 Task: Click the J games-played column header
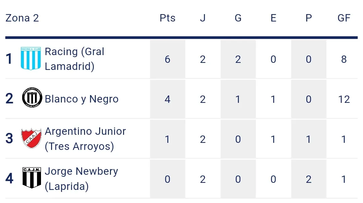click(203, 18)
